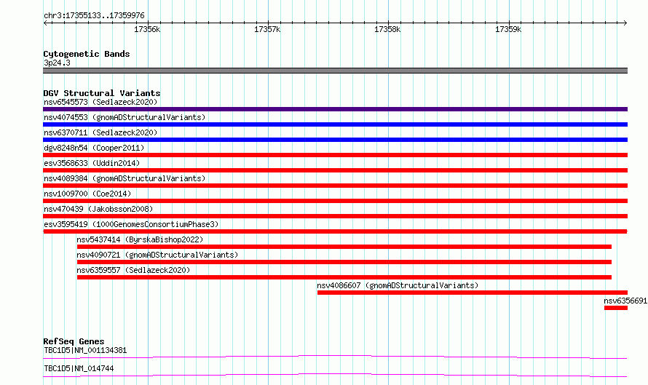Click the red esv3595419 variant bar

click(x=335, y=231)
